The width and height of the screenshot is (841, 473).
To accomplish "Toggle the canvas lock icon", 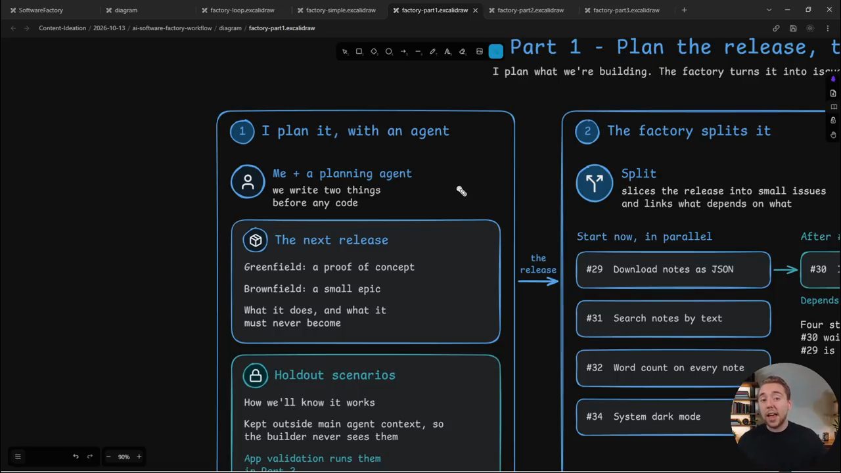I will coord(833,121).
